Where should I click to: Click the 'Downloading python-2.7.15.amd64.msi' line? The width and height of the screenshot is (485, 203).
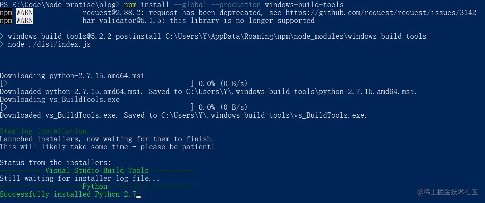coord(72,76)
